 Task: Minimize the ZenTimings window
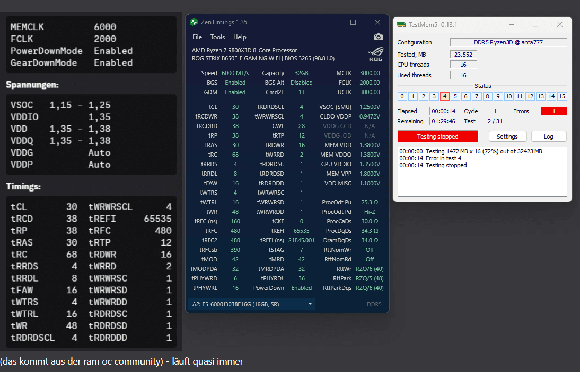coord(329,22)
